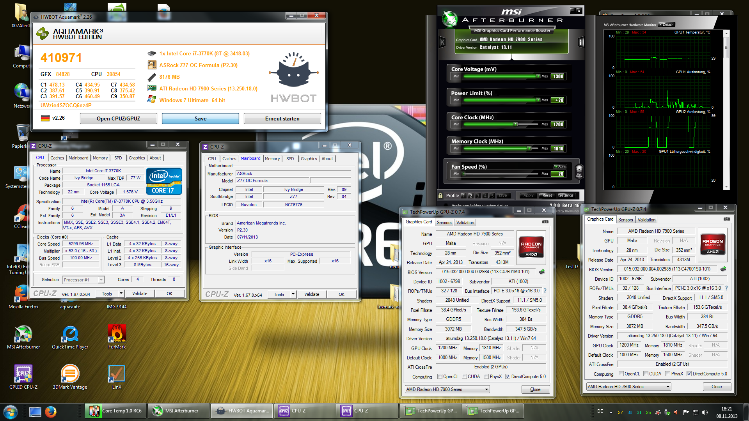
Task: Click the Core Voltage slider handle
Action: pos(538,76)
